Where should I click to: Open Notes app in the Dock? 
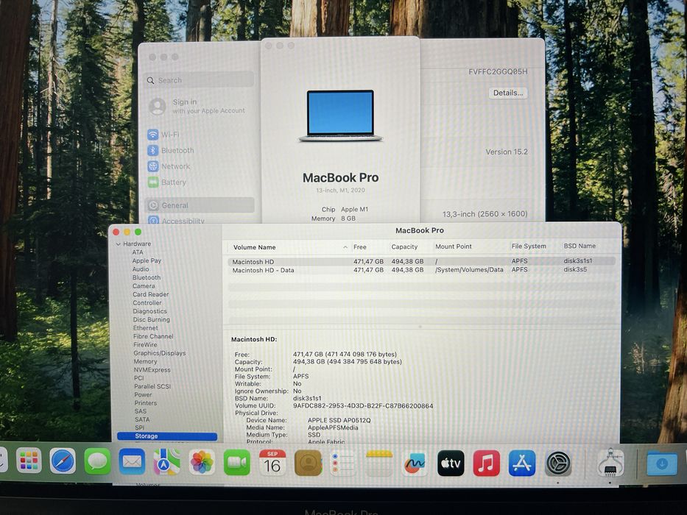click(x=379, y=463)
